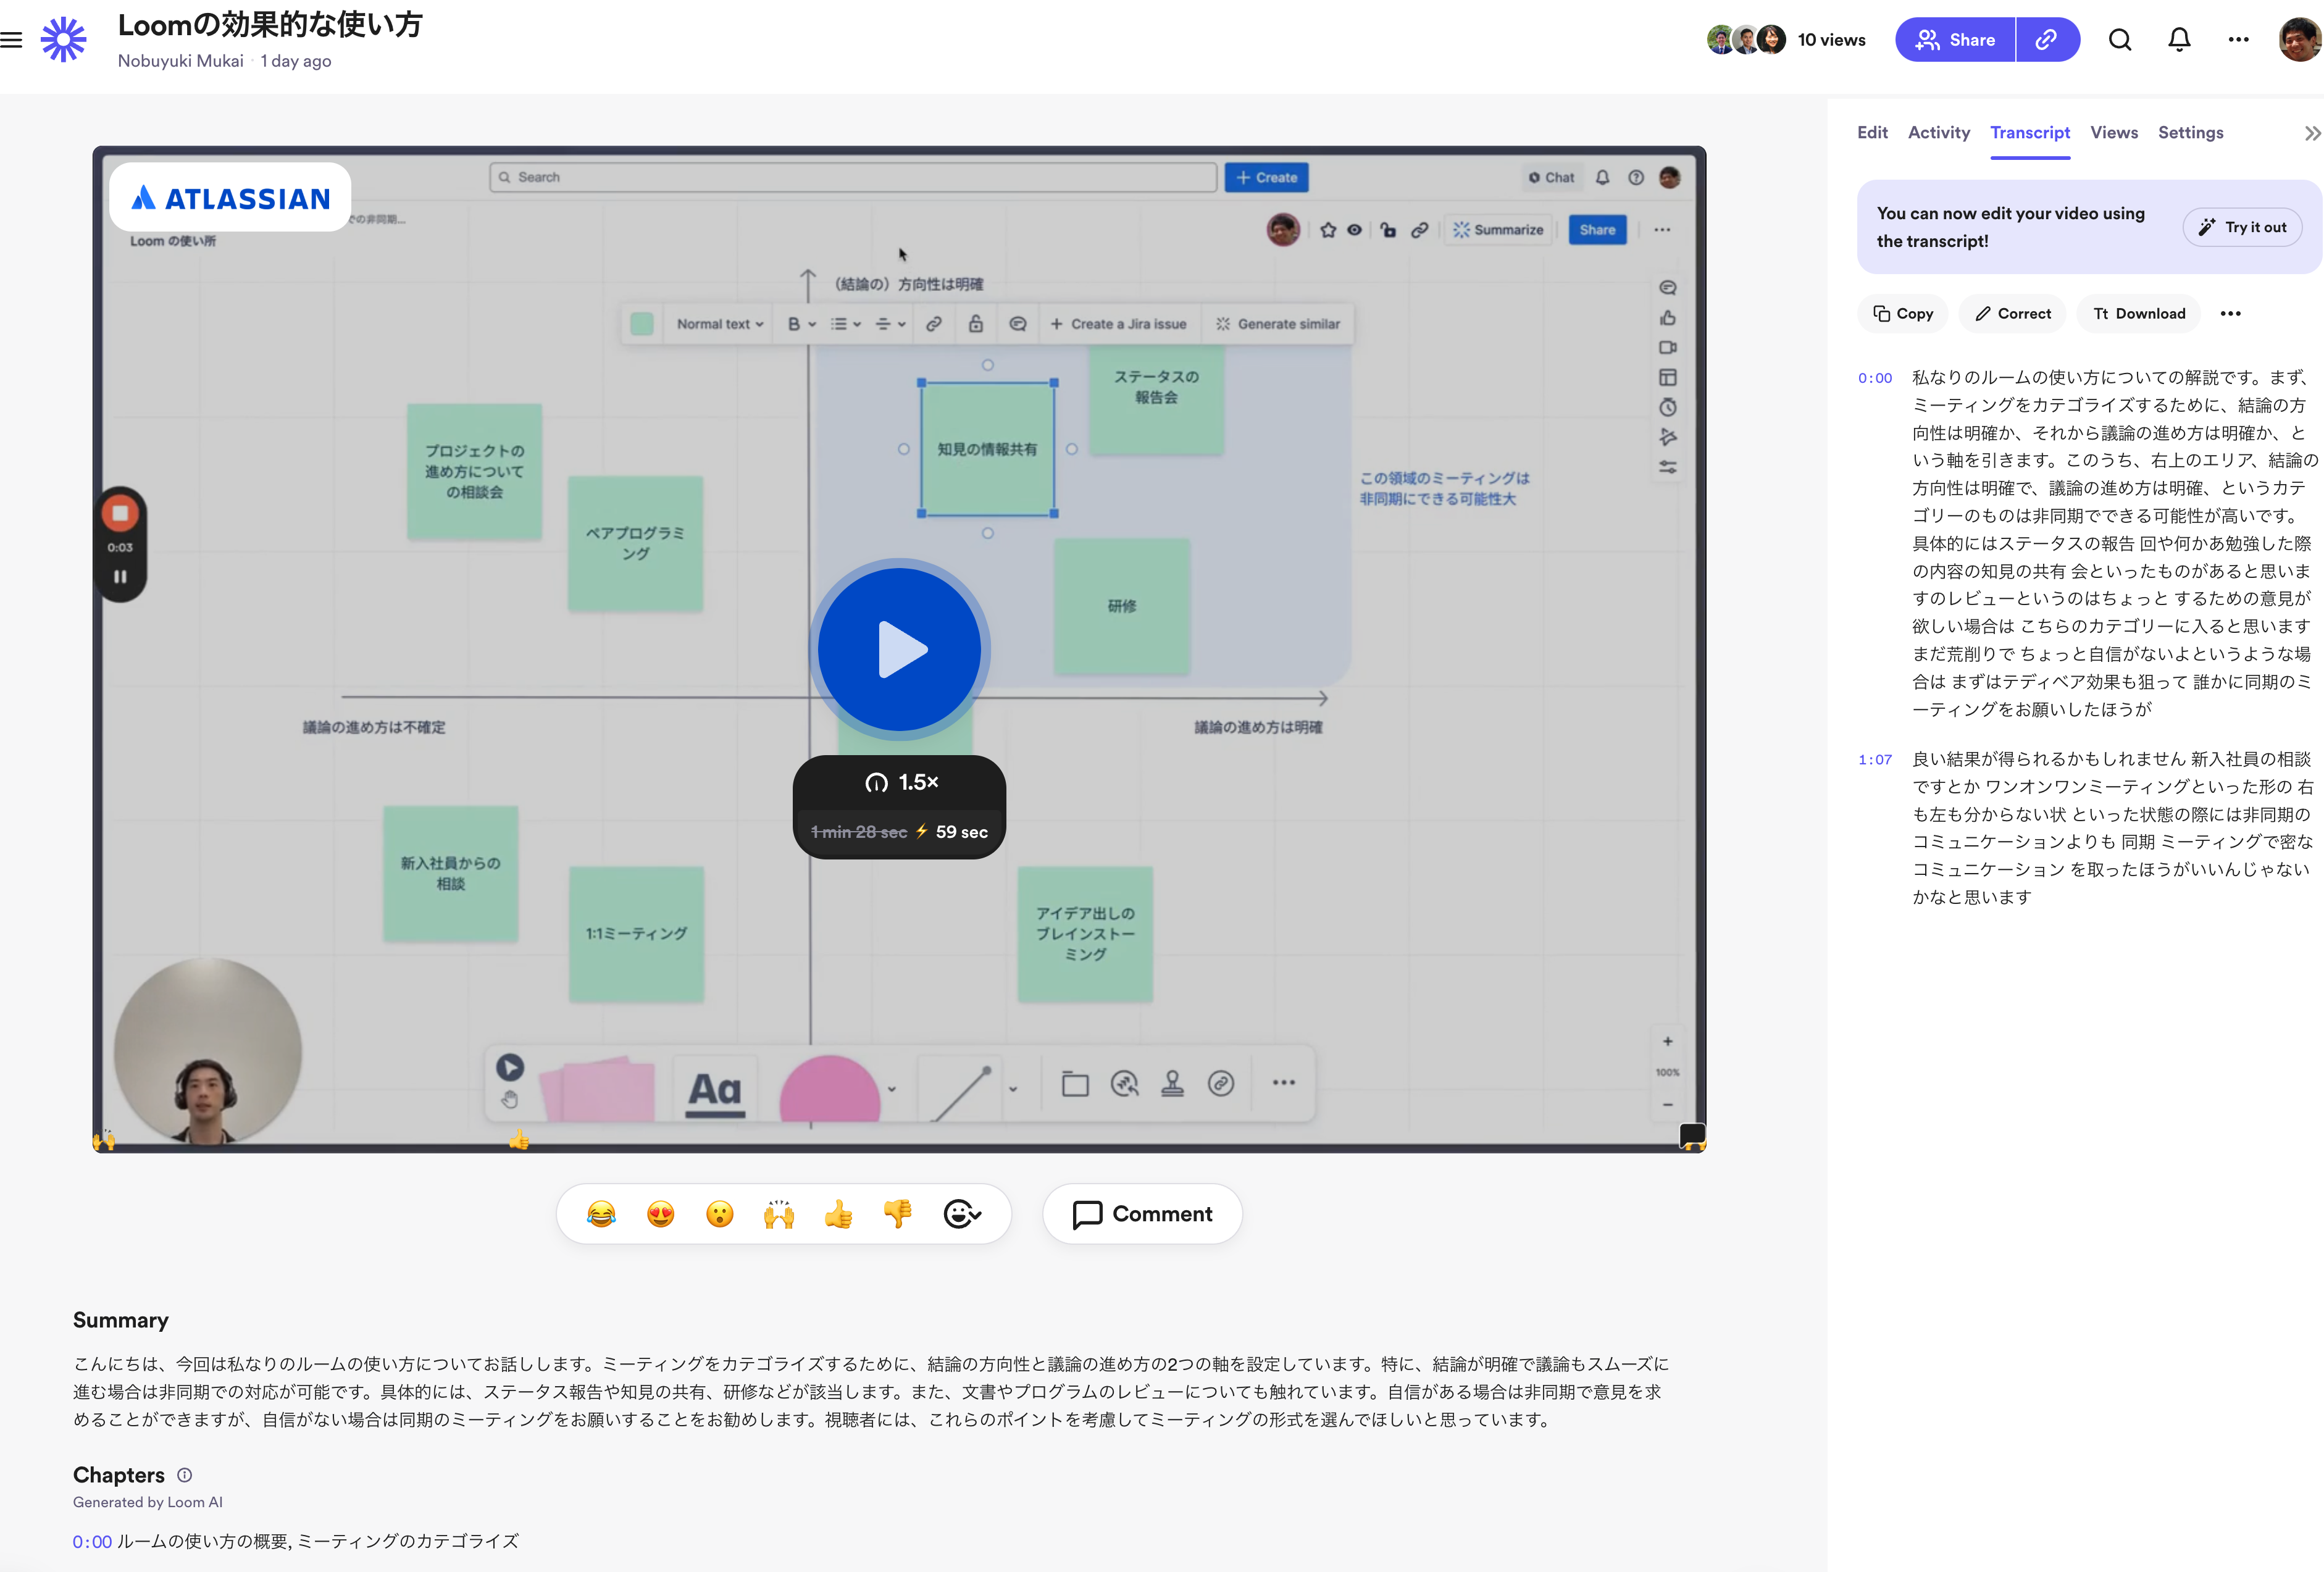Switch to the Settings tab

[x=2190, y=133]
